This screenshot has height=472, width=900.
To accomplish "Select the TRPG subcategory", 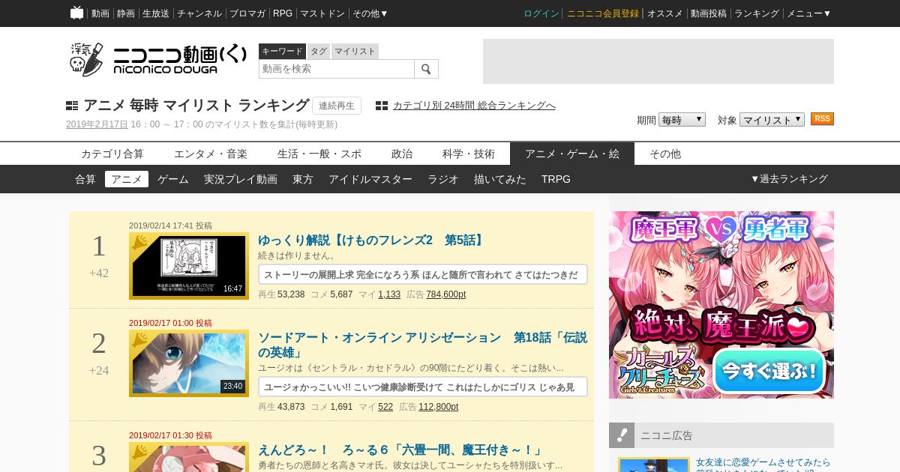I will tap(556, 179).
